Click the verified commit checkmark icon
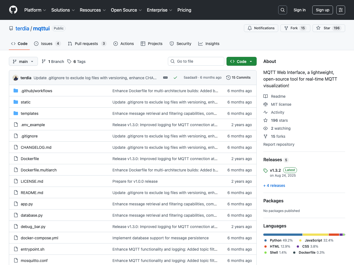Image resolution: width=354 pixels, height=265 pixels. pyautogui.click(x=175, y=78)
